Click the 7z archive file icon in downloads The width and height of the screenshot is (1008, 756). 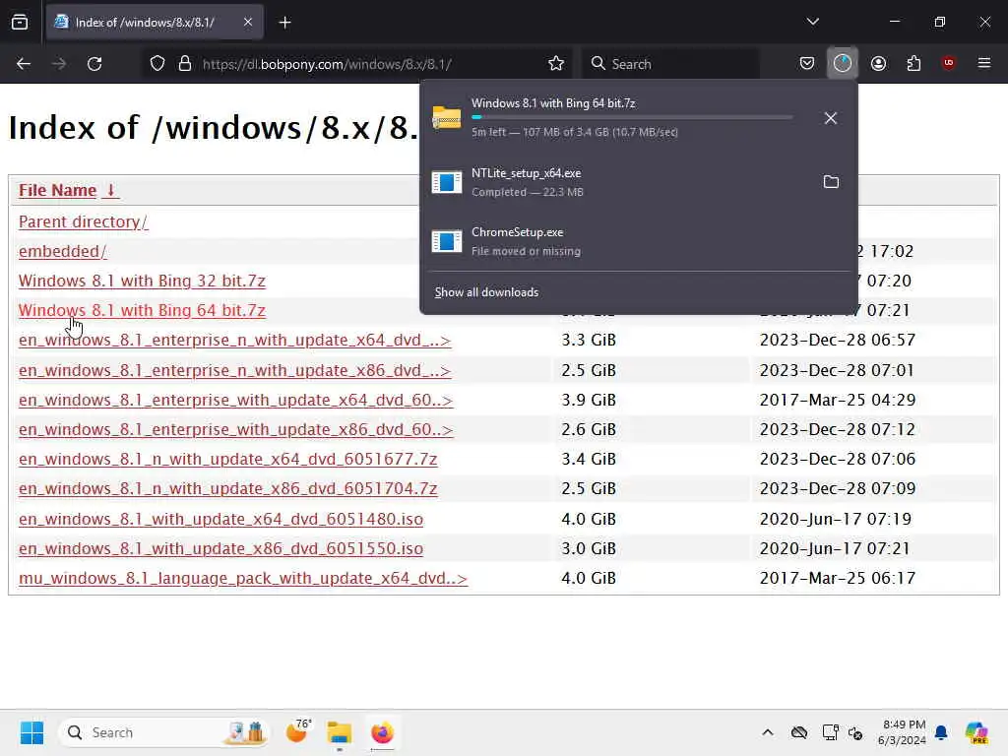(447, 118)
